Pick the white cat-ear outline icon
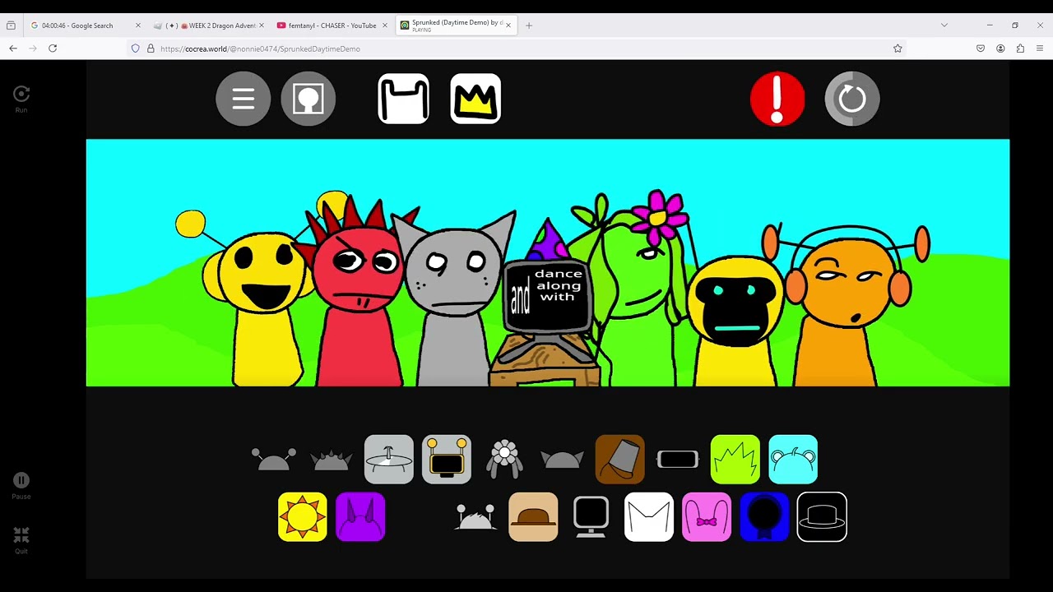Viewport: 1053px width, 592px height. click(x=649, y=517)
